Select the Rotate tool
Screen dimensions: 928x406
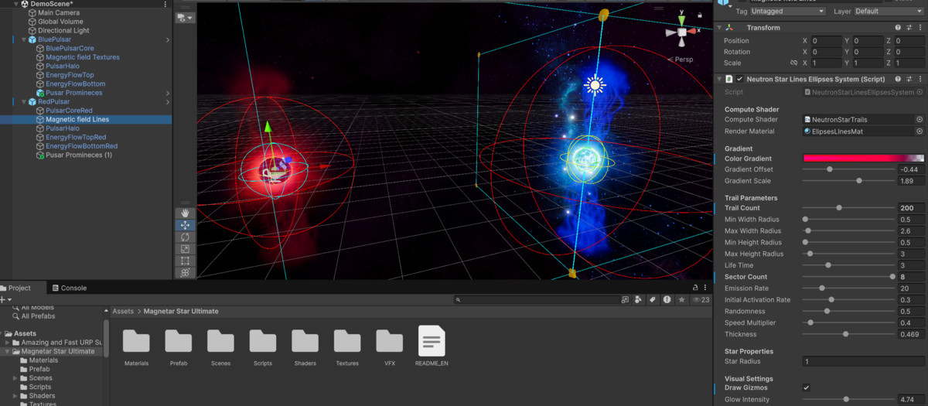click(185, 237)
